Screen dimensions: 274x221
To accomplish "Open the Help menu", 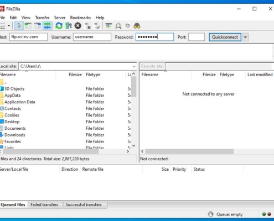I will tap(100, 18).
